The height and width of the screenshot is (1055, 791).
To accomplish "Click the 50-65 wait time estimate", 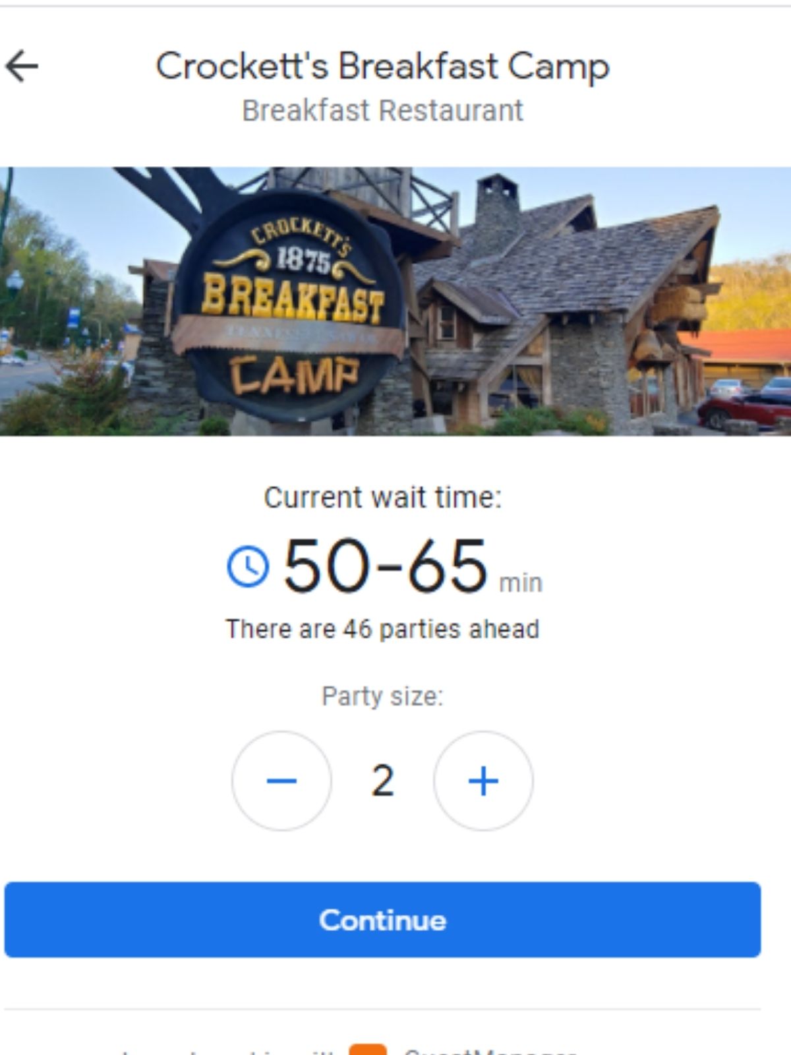I will 386,566.
